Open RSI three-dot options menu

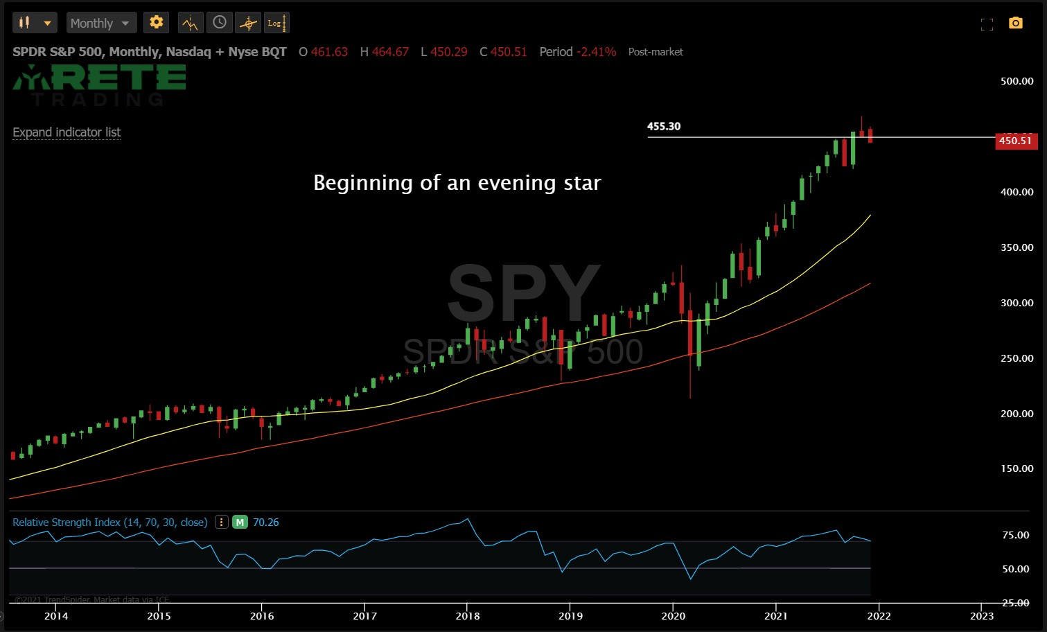tap(221, 523)
